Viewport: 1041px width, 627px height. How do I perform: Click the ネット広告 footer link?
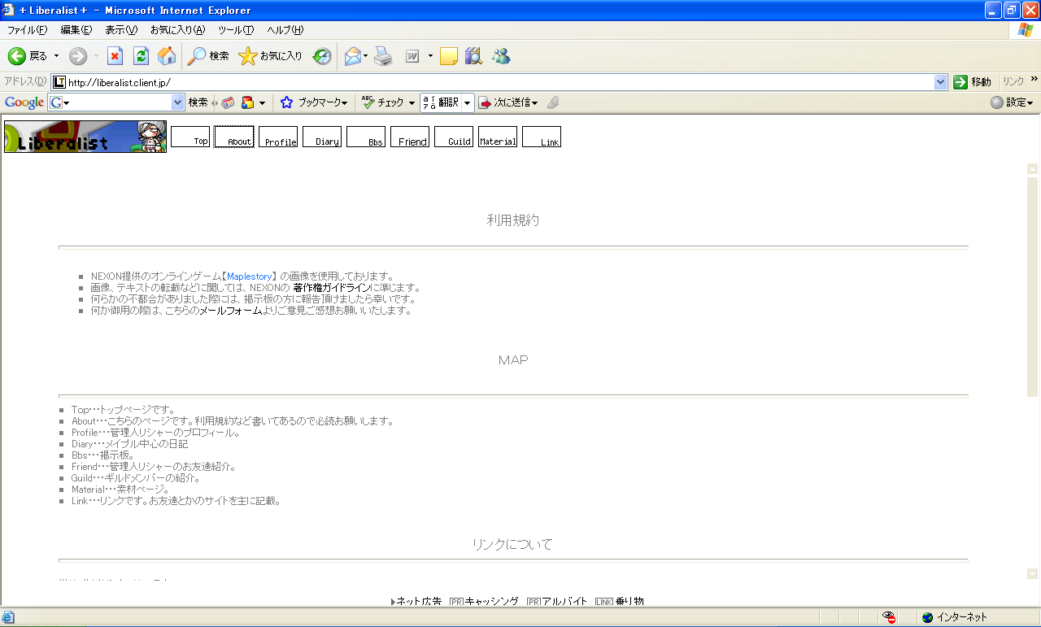[x=419, y=601]
